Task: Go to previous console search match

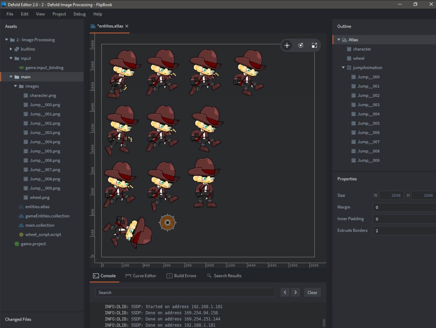Action: pyautogui.click(x=285, y=292)
